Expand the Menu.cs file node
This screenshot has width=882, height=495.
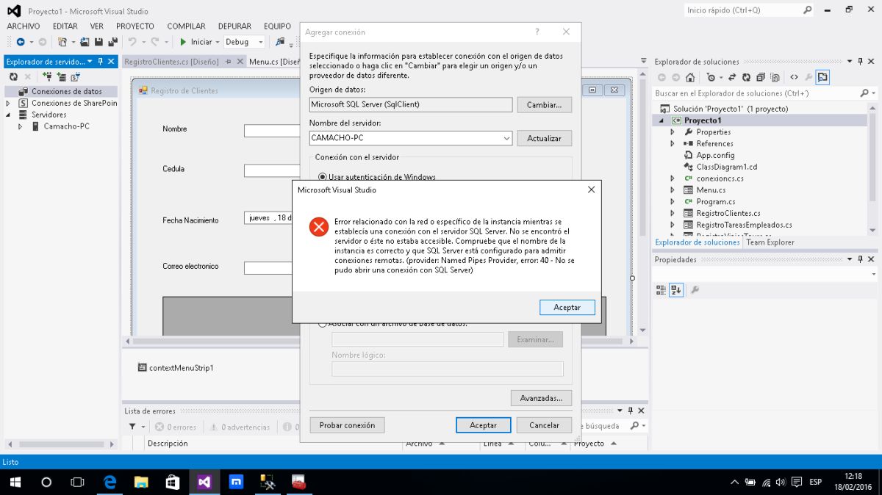[672, 190]
